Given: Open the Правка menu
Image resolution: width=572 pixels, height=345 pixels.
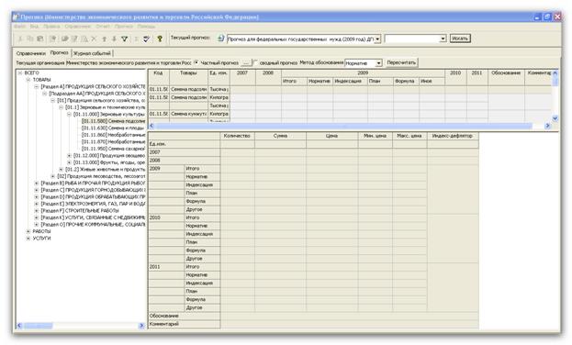Looking at the screenshot, I should [x=51, y=27].
